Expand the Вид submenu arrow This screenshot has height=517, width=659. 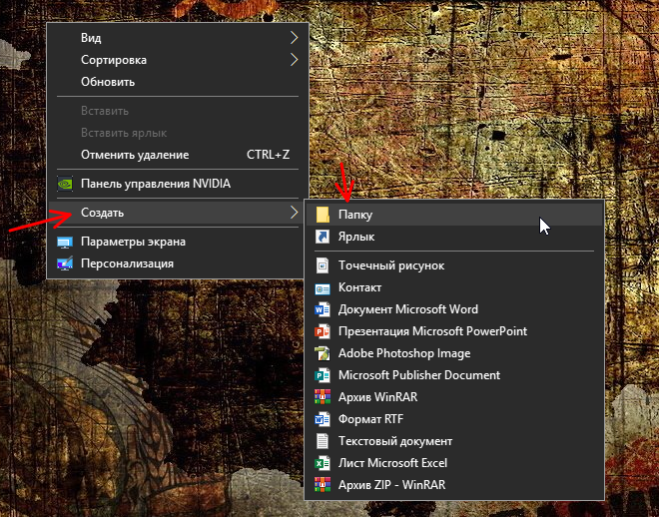coord(295,38)
